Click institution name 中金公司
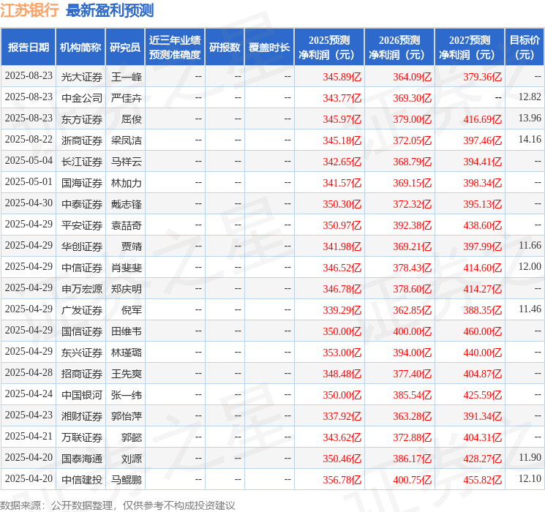The image size is (545, 512). pos(82,98)
